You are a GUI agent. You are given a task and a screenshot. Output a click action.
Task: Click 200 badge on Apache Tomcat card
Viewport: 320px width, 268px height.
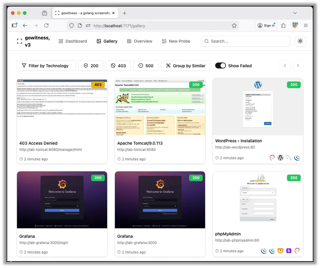[x=196, y=85]
